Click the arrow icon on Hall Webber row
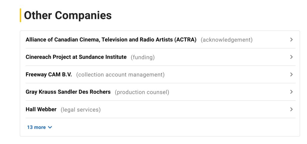The image size is (307, 144). [291, 109]
